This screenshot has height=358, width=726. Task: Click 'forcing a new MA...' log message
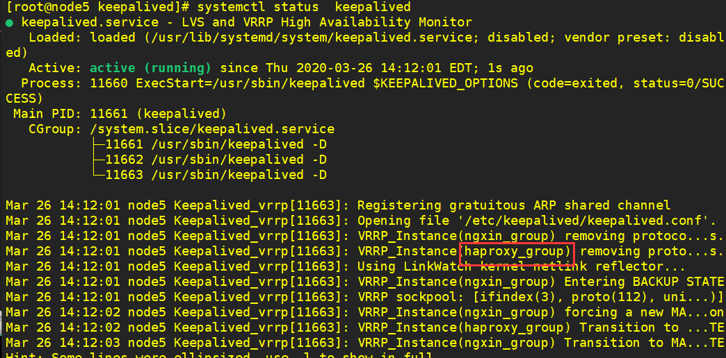point(644,312)
